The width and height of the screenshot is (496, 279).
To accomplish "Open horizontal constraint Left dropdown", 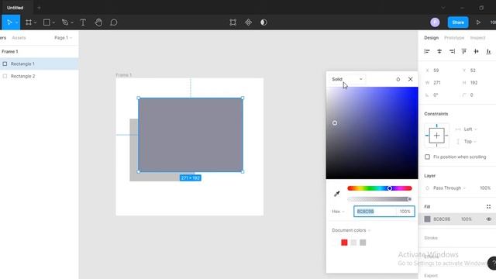I will (x=470, y=129).
